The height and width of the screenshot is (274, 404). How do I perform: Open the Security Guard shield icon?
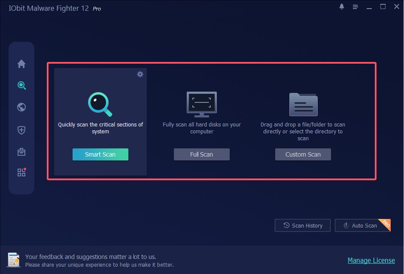[x=21, y=130]
